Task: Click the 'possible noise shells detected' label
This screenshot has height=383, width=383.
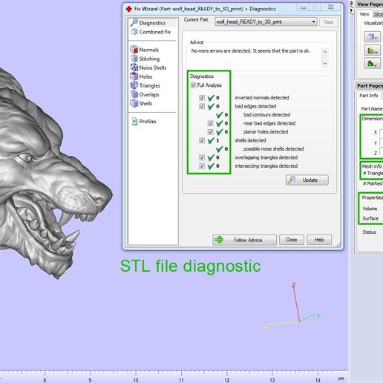Action: pyautogui.click(x=273, y=149)
